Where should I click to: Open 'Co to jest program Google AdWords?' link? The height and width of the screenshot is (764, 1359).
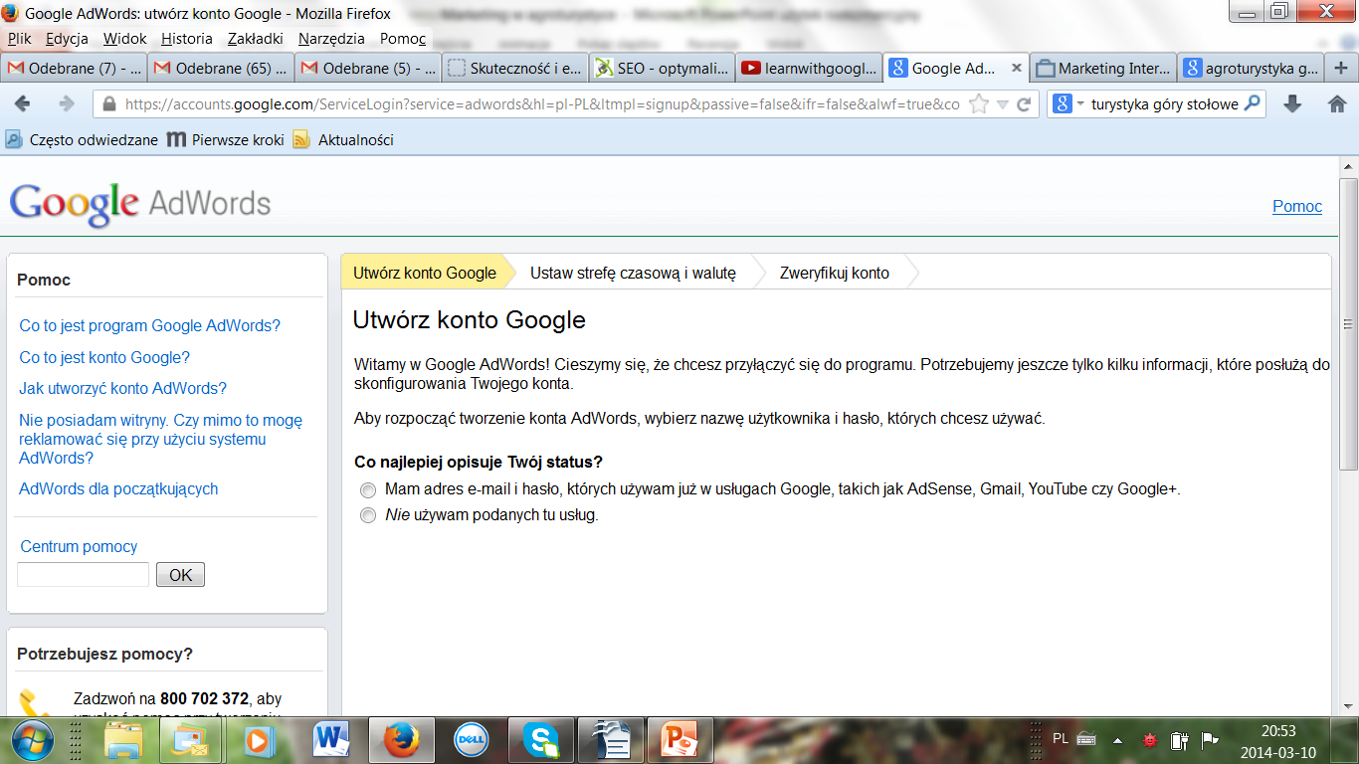tap(150, 325)
